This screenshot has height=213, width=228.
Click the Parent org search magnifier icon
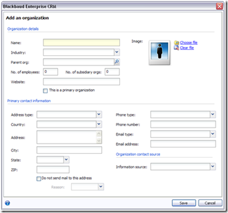[x=117, y=62]
